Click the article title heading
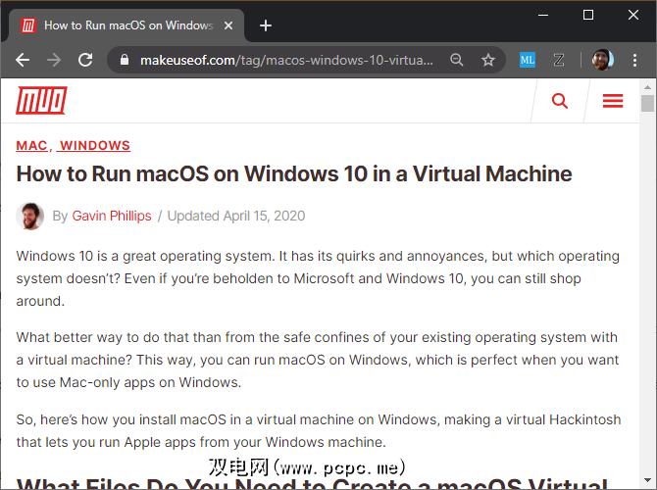Viewport: 657px width, 490px height. 294,173
